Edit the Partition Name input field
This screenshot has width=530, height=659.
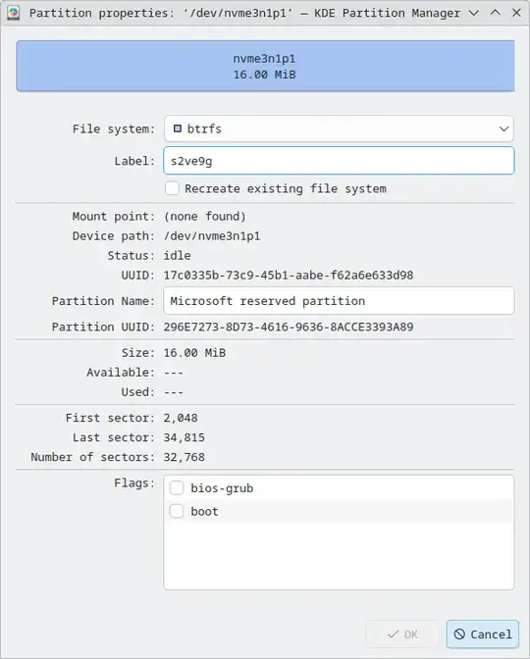pyautogui.click(x=339, y=301)
